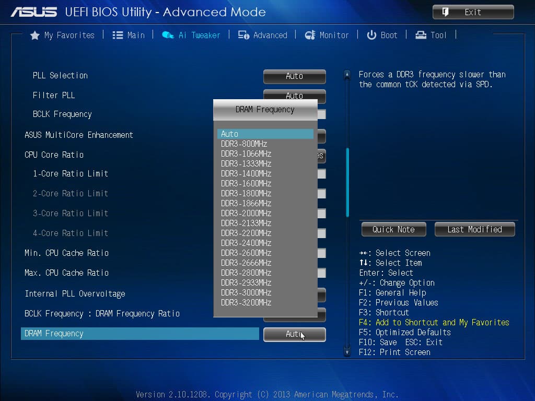Click the Boot power icon

click(371, 35)
